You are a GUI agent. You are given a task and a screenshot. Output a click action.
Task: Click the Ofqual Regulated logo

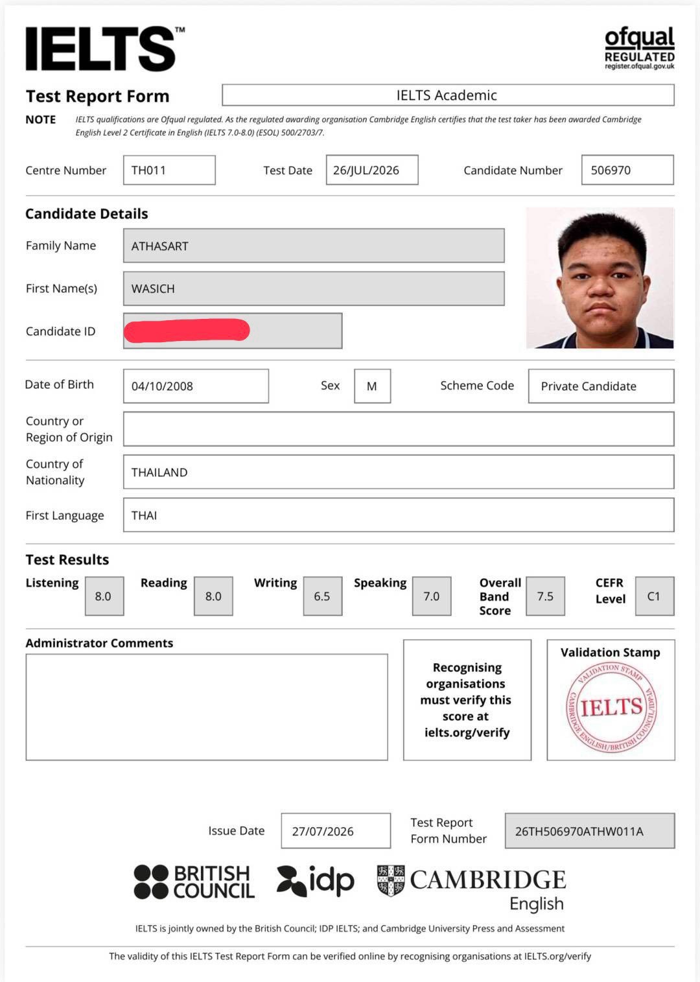[639, 48]
